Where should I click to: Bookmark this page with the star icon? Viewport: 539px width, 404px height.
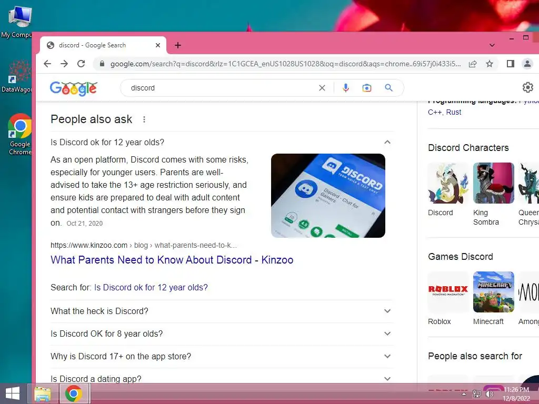pyautogui.click(x=490, y=64)
